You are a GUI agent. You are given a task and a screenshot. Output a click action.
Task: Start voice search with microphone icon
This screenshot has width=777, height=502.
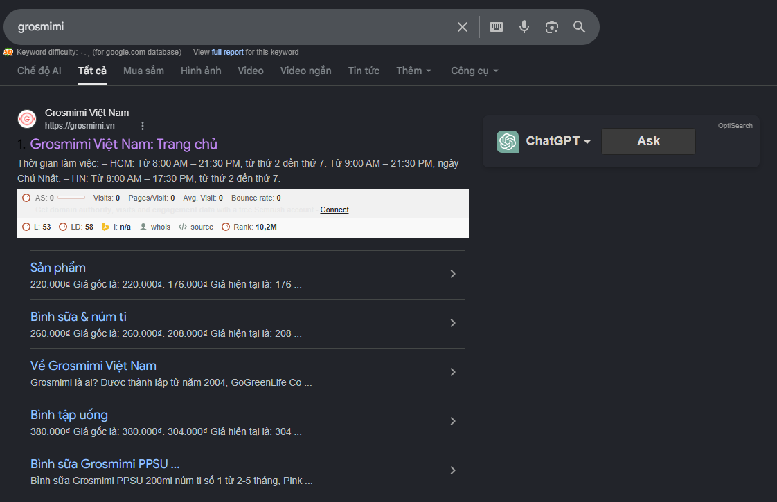point(524,27)
